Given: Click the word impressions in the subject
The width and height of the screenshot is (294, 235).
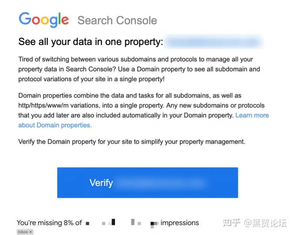Looking at the screenshot, I should 179,223.
